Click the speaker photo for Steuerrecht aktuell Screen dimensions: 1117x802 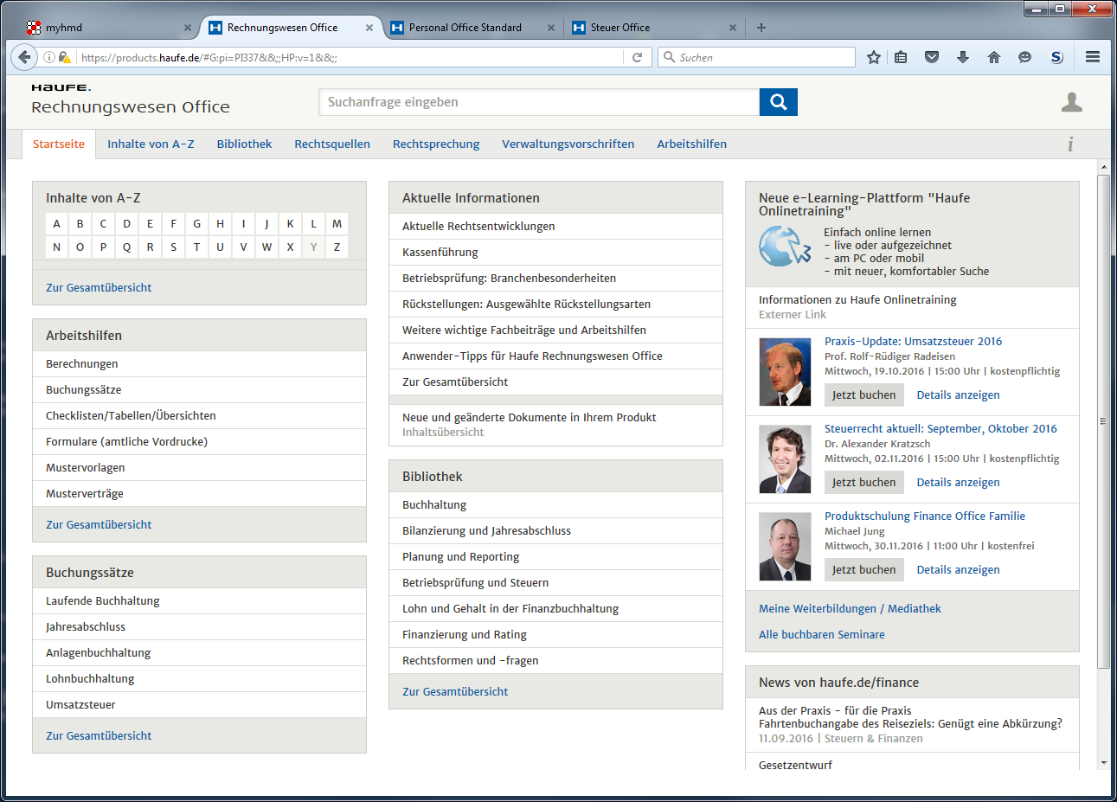click(785, 459)
